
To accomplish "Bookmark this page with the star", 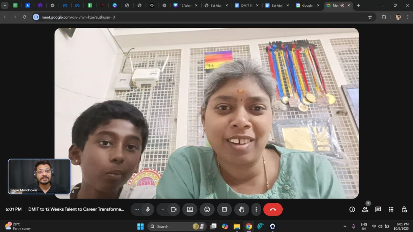I will pyautogui.click(x=370, y=17).
